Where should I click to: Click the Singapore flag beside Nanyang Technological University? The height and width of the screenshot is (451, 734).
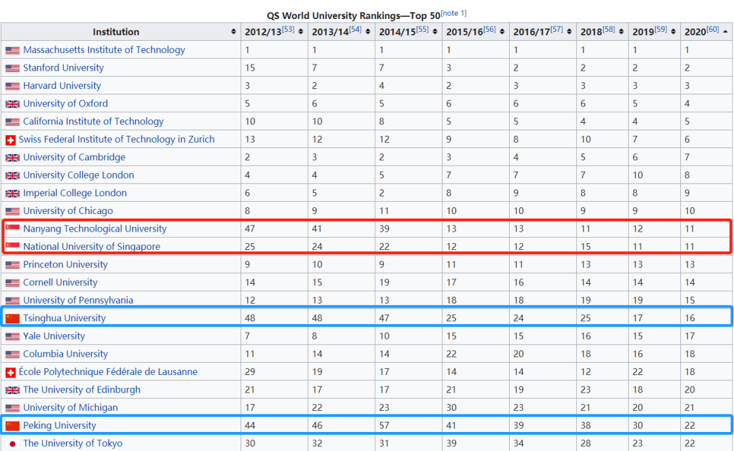(x=13, y=229)
